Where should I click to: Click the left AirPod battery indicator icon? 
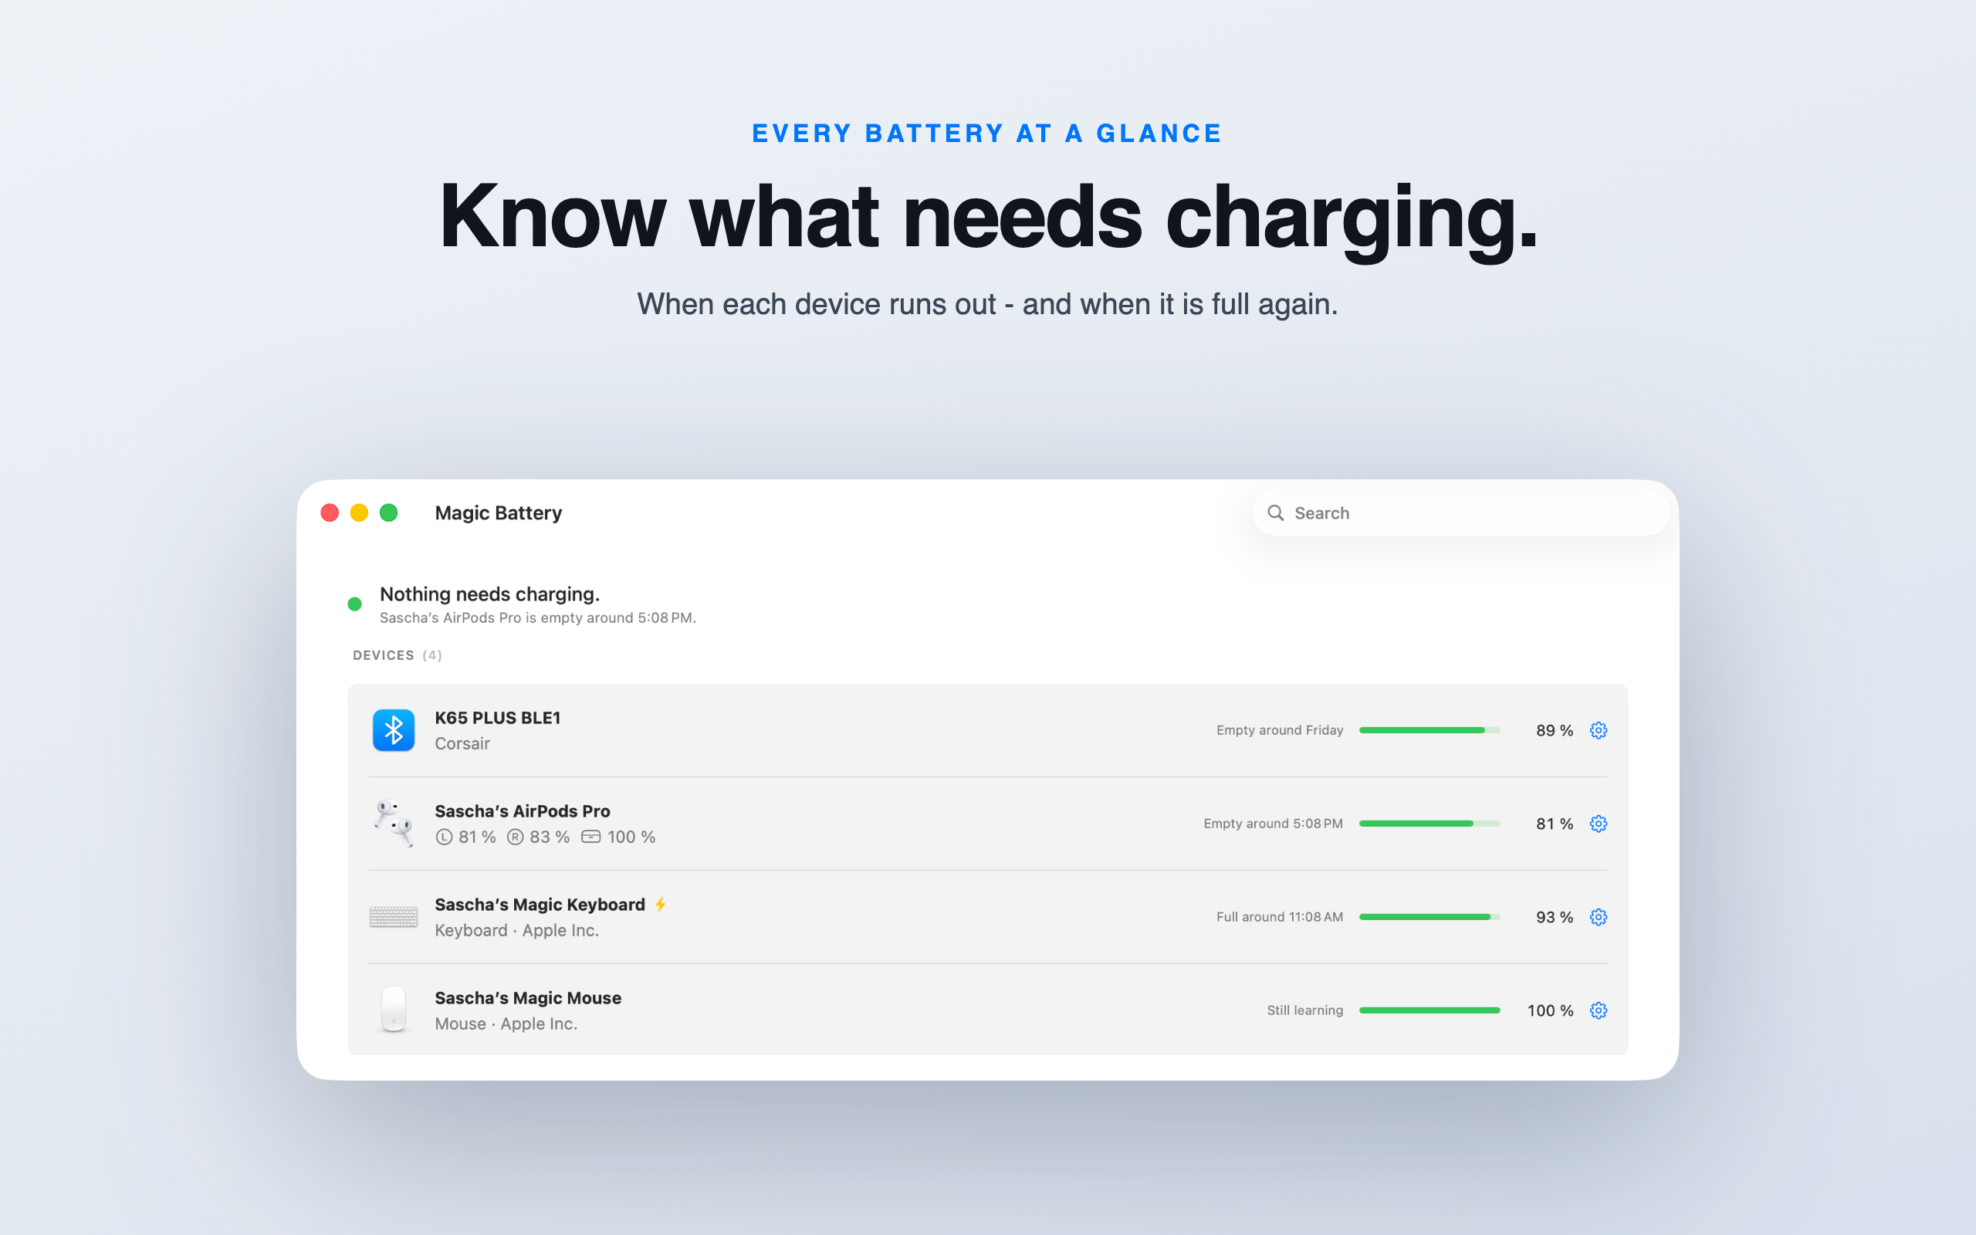(x=443, y=837)
